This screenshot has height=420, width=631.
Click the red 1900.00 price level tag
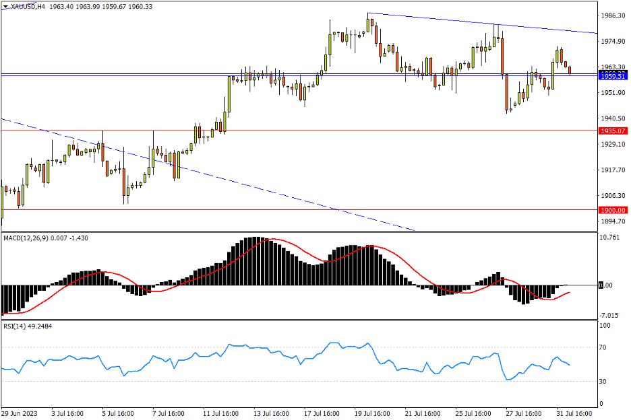(613, 210)
